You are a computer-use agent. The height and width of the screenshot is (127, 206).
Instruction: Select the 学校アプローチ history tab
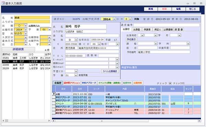[x=89, y=83]
